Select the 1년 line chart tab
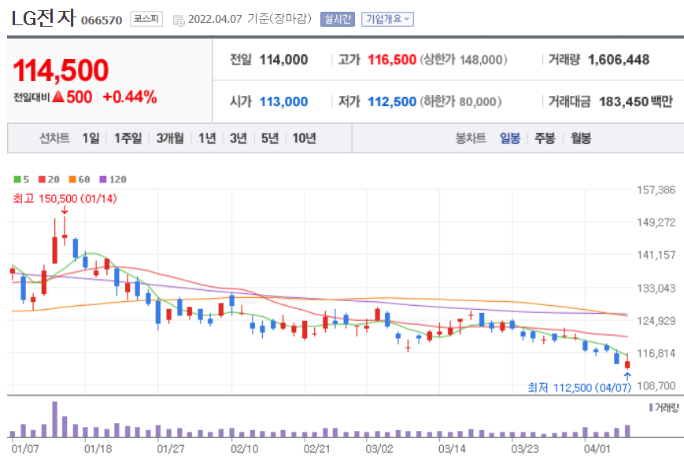Viewport: 684px width, 460px height. (x=207, y=138)
